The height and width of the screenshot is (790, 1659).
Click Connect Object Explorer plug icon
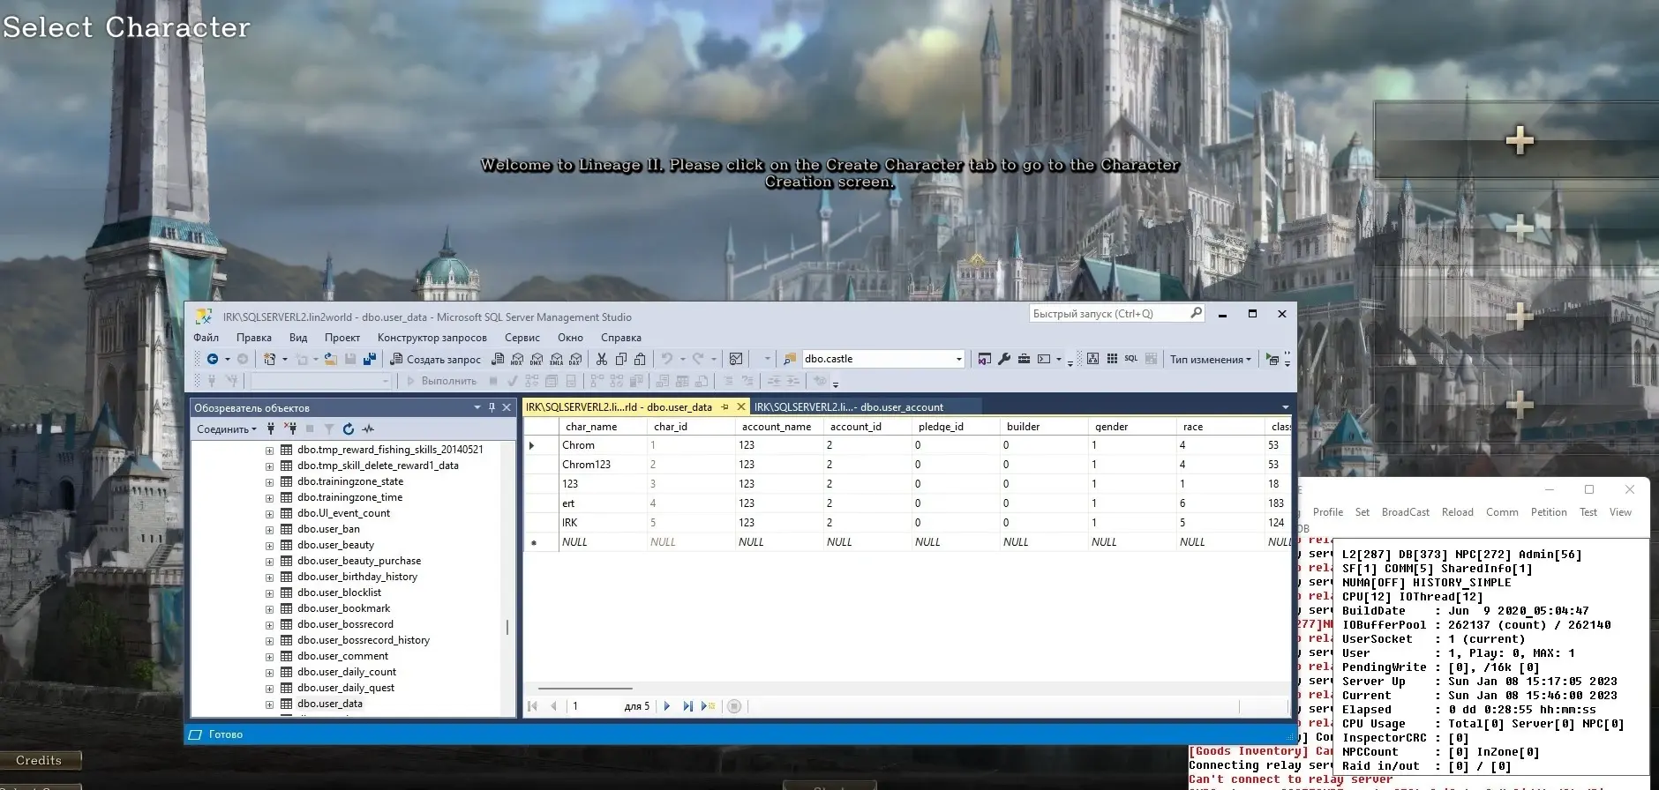(x=271, y=429)
